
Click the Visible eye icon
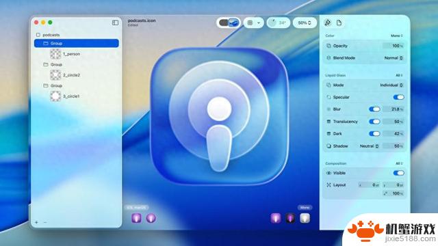pyautogui.click(x=328, y=173)
